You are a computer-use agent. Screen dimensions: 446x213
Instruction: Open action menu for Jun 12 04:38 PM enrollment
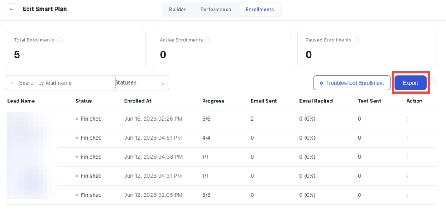[407, 157]
